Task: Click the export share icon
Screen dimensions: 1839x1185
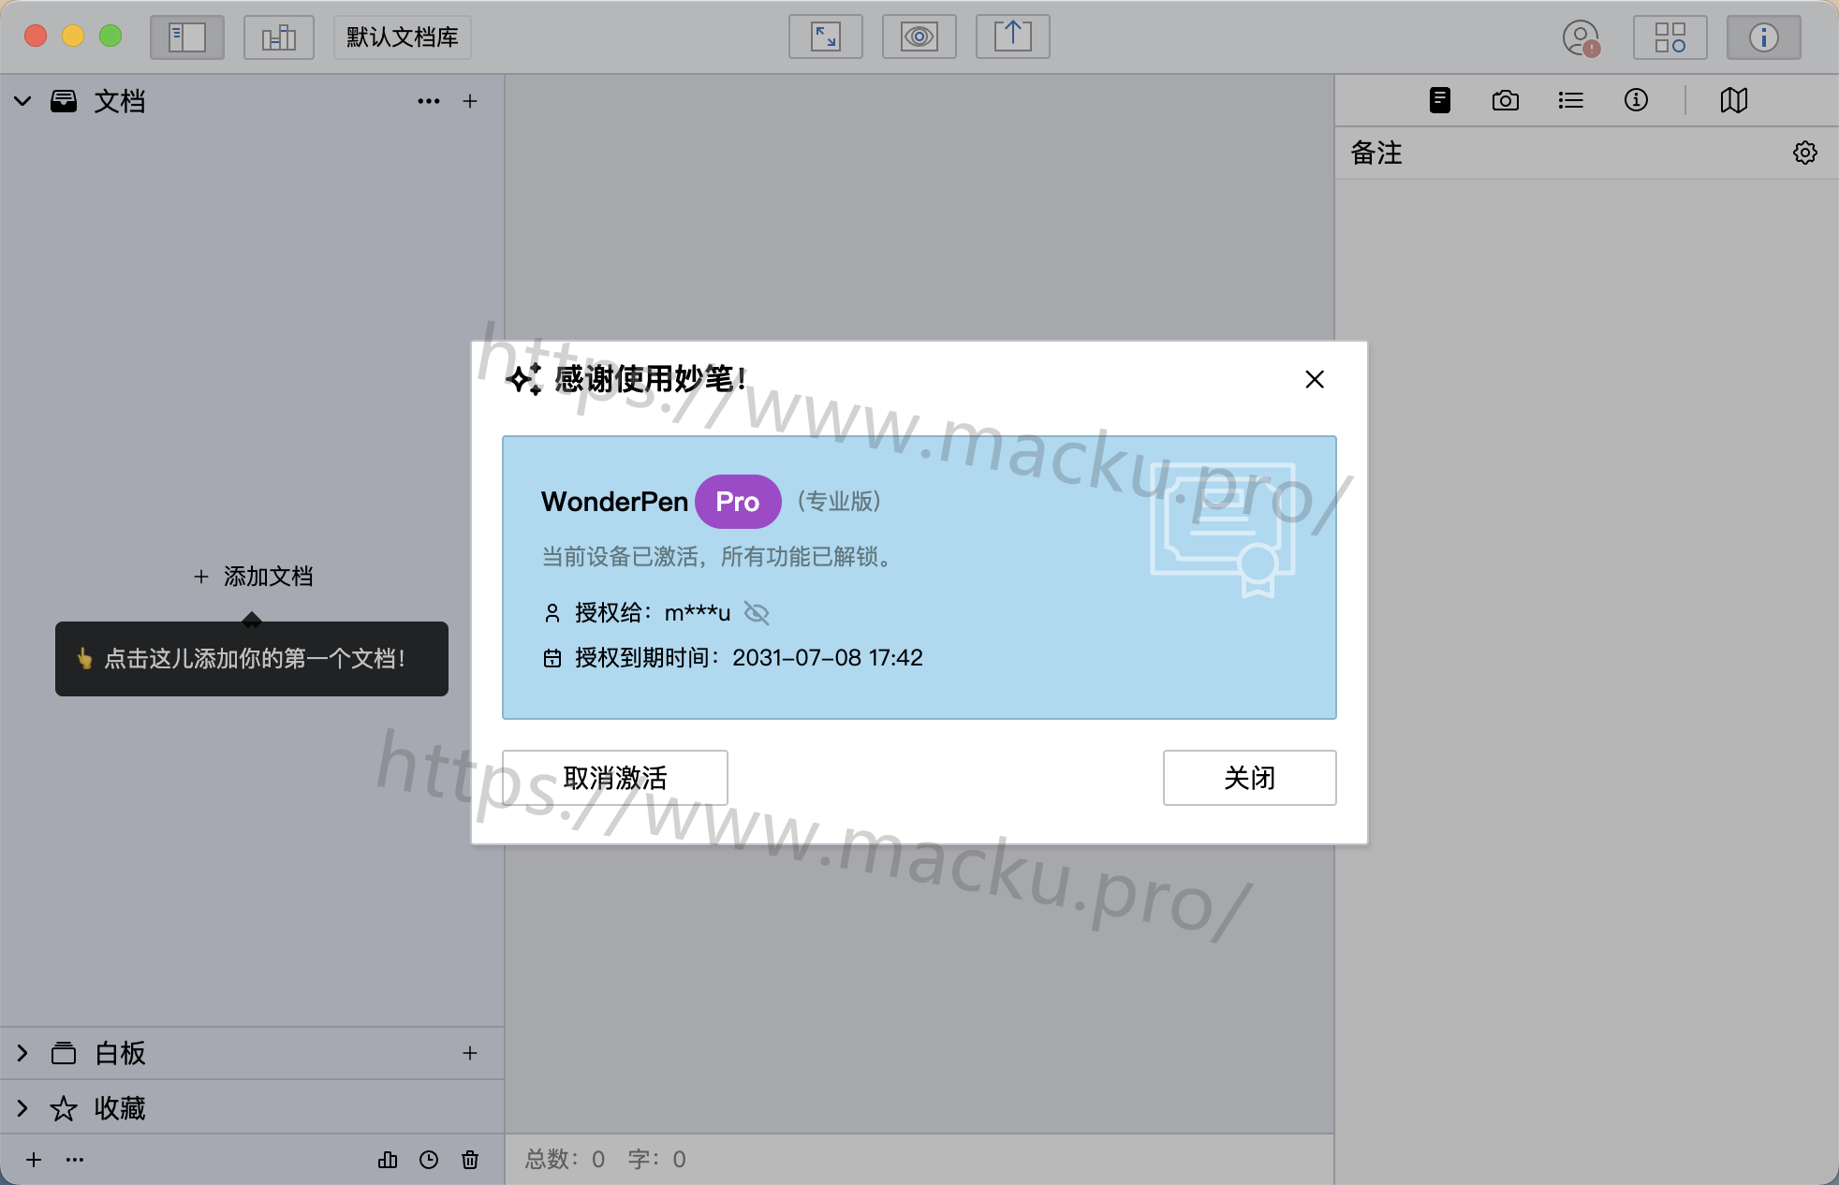Action: pyautogui.click(x=1013, y=37)
